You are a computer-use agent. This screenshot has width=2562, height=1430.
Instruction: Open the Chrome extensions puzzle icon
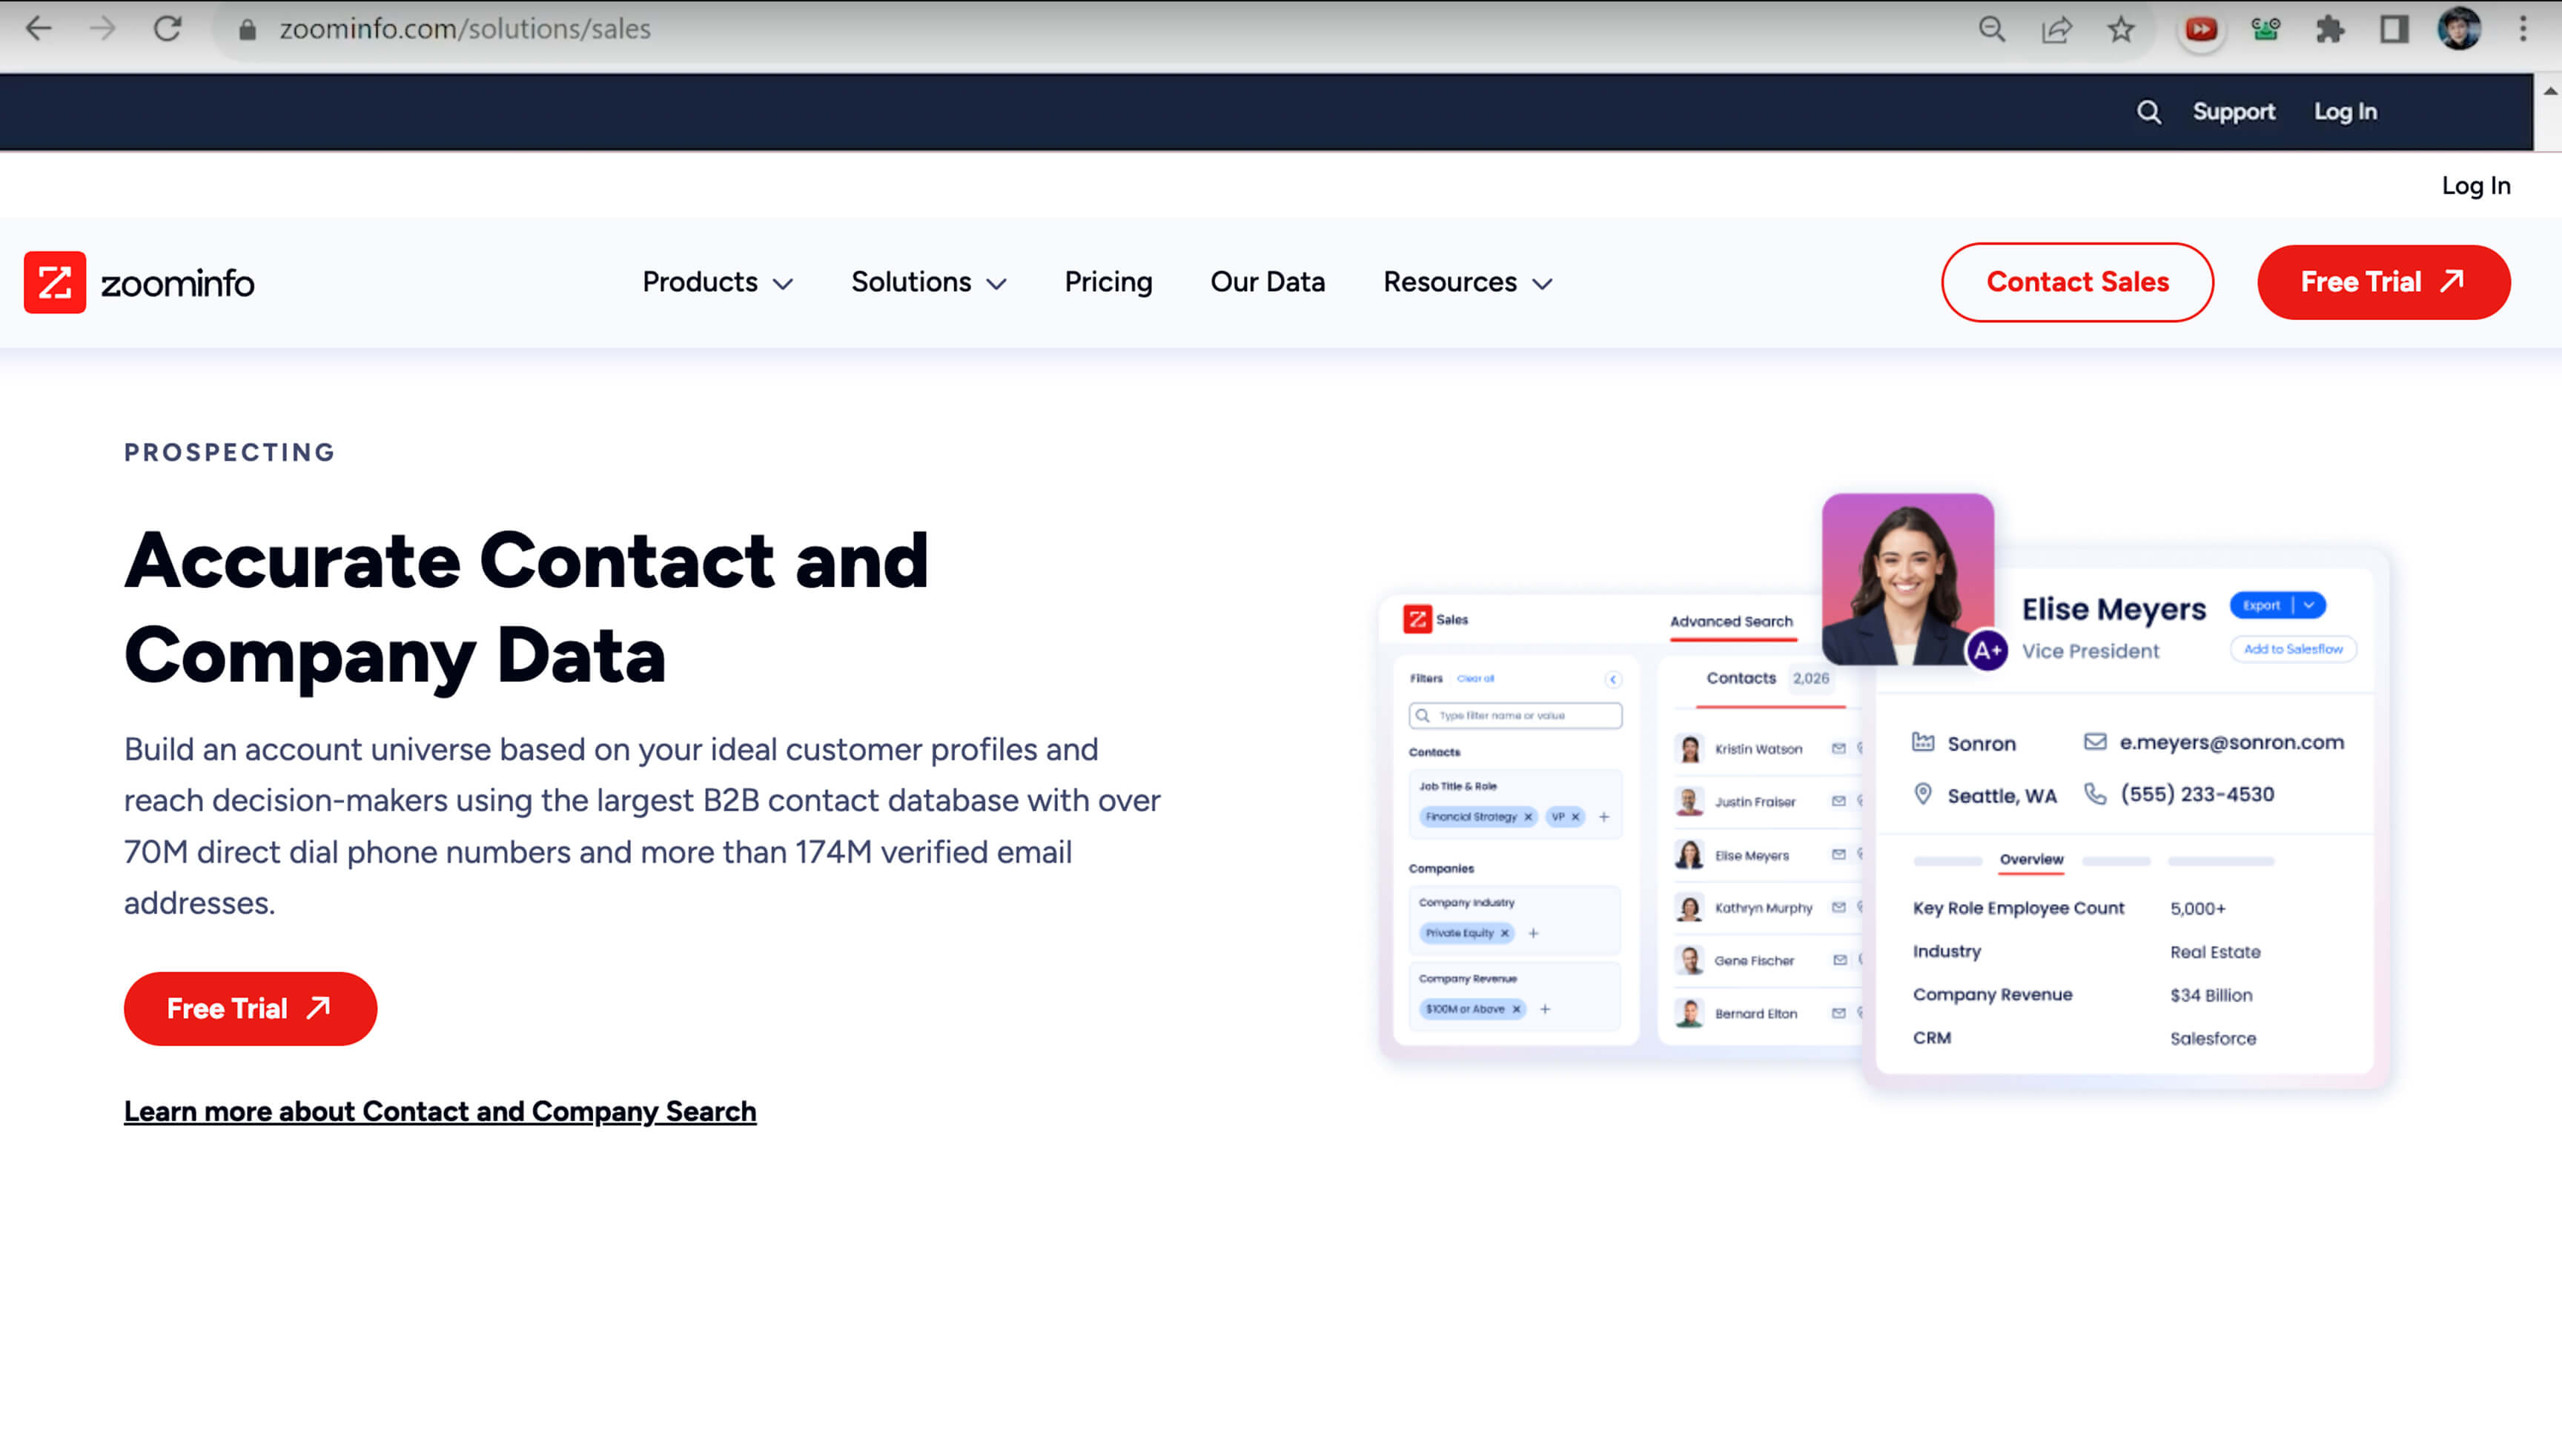pos(2329,29)
